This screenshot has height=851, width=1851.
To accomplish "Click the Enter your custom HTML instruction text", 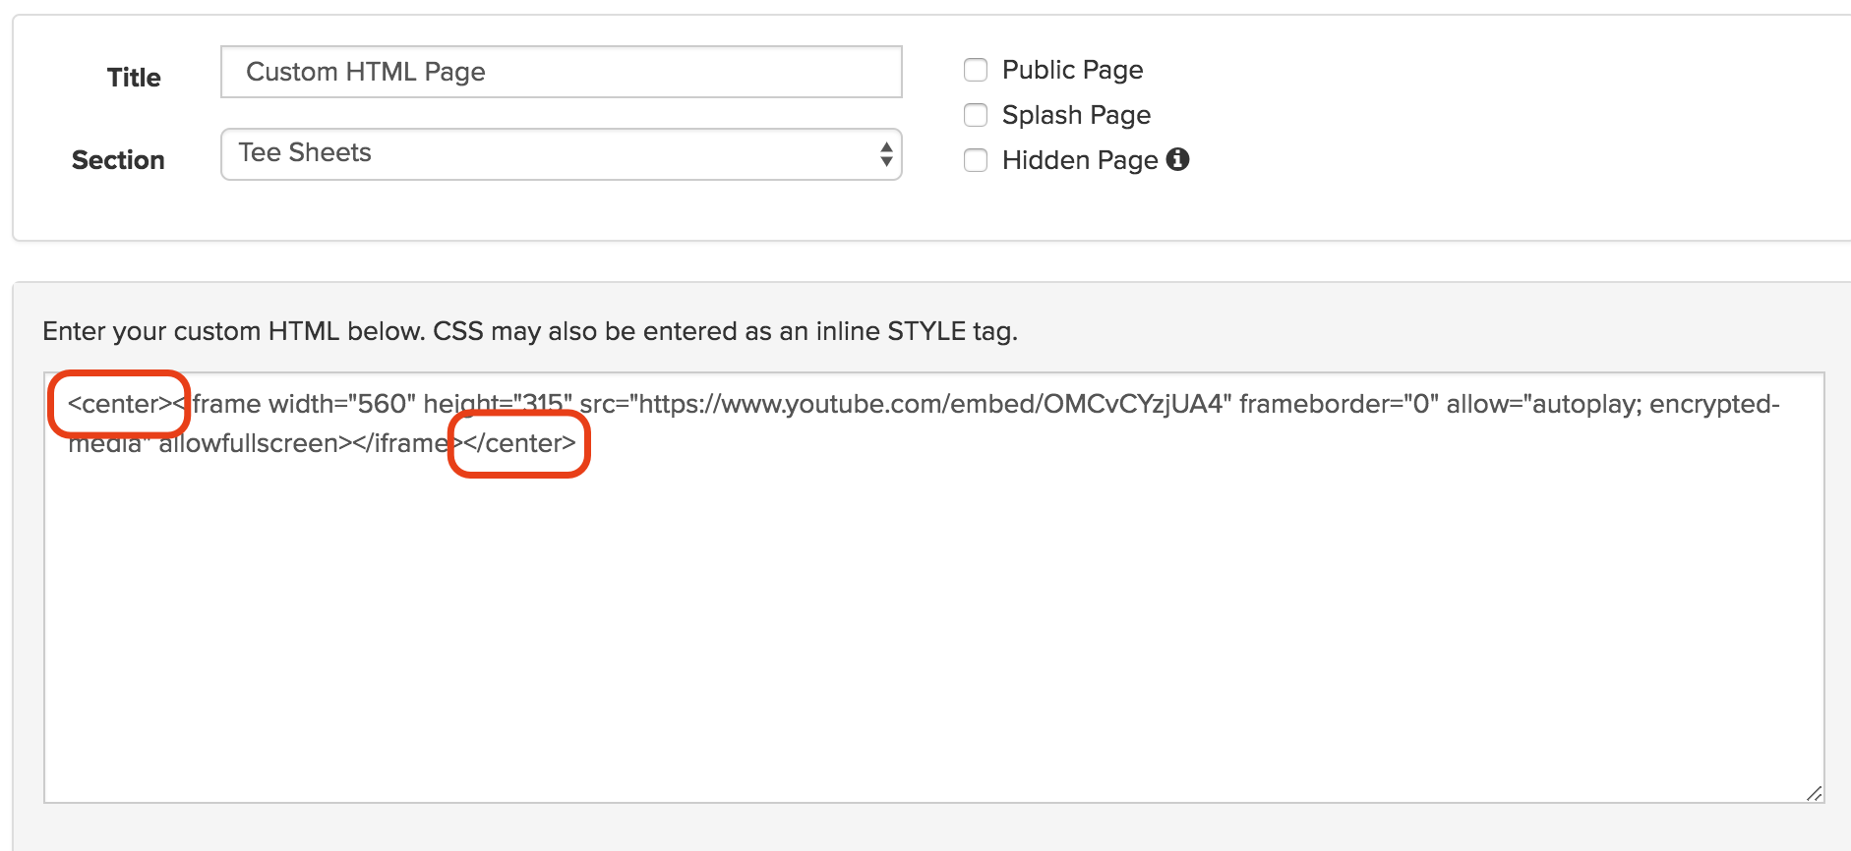I will pos(530,331).
